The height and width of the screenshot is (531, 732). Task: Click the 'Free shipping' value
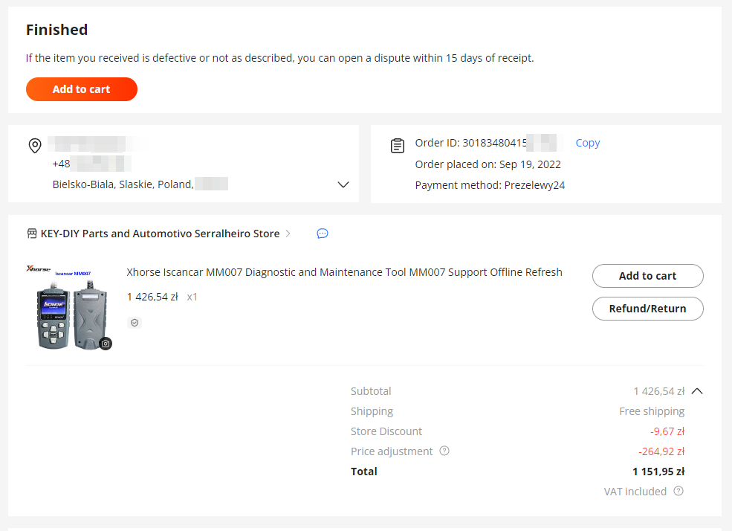click(x=652, y=411)
